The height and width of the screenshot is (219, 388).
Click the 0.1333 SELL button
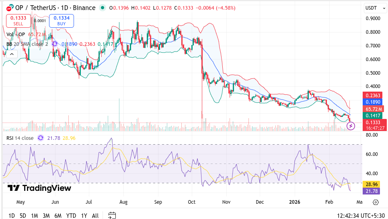(18, 20)
